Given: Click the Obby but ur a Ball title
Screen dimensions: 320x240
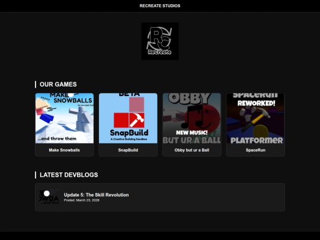Looking at the screenshot, I should click(192, 150).
